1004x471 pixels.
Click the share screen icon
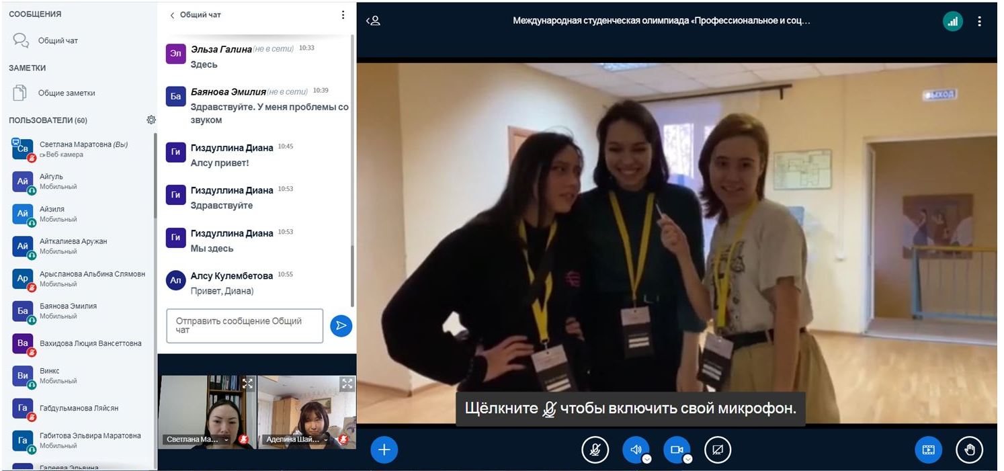718,449
